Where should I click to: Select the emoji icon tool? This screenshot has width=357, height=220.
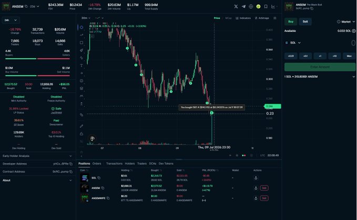tap(81, 81)
